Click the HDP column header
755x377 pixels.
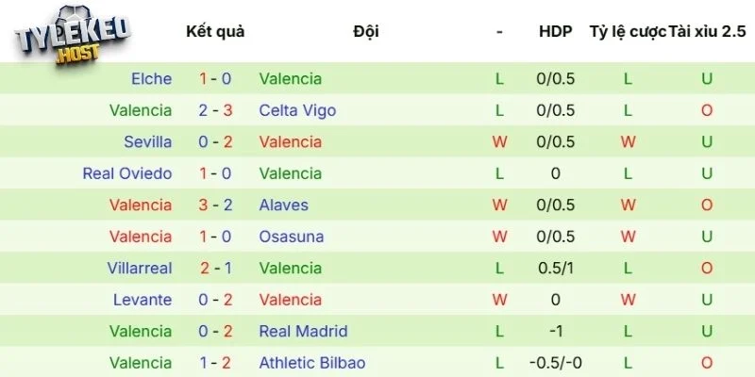[555, 31]
